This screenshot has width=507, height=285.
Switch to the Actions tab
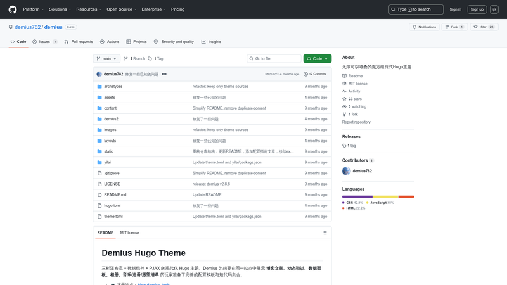pos(110,42)
